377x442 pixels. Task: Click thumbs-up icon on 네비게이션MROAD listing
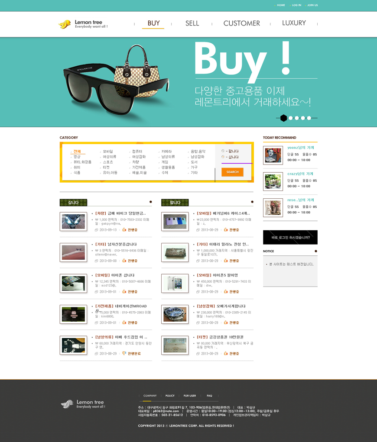click(124, 323)
